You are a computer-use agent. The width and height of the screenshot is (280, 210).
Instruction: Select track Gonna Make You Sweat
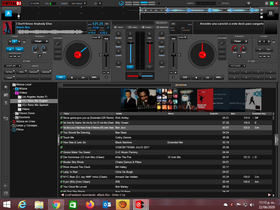click(166, 152)
